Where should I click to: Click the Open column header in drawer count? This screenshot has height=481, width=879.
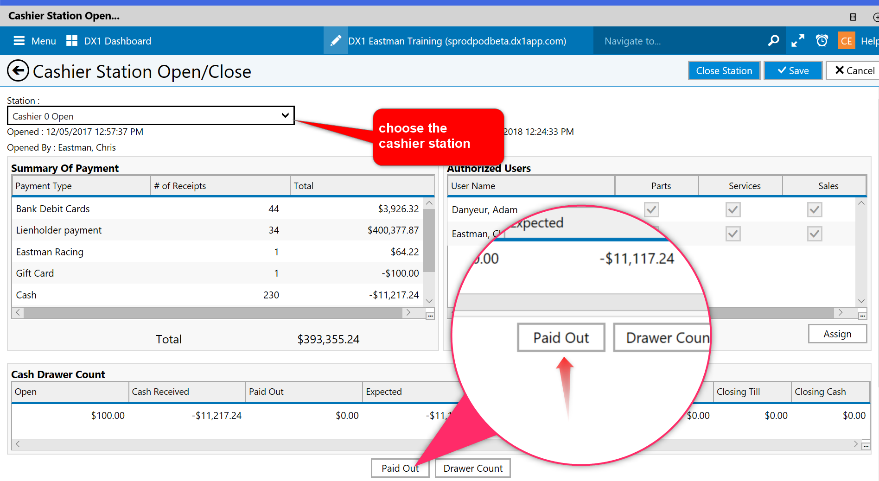70,392
